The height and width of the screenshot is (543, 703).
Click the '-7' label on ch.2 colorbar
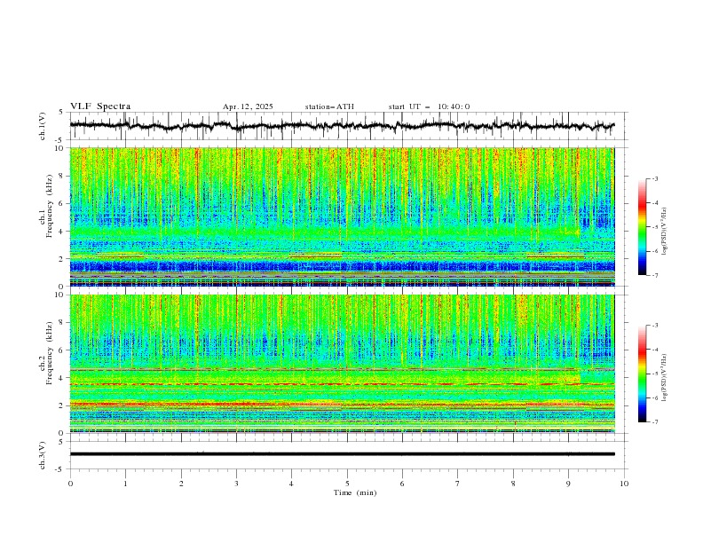pos(655,422)
